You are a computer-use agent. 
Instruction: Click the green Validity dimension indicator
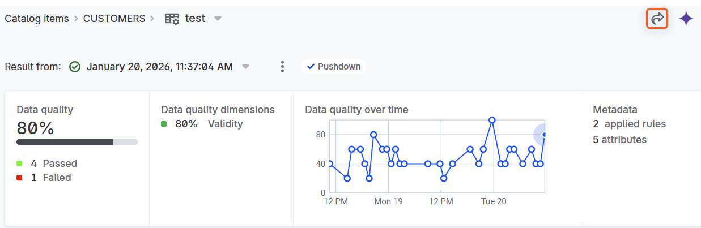pos(164,124)
